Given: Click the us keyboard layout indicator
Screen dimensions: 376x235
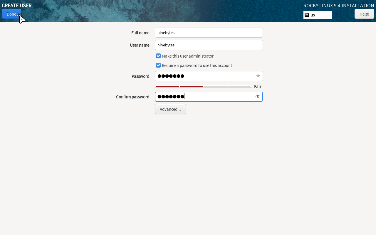Looking at the screenshot, I should (318, 15).
